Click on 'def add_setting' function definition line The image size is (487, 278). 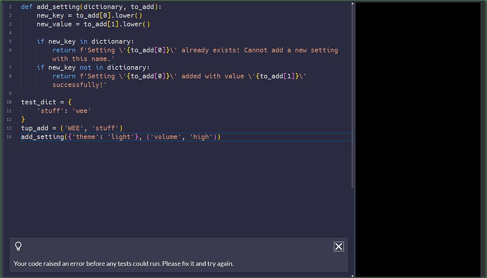click(91, 7)
